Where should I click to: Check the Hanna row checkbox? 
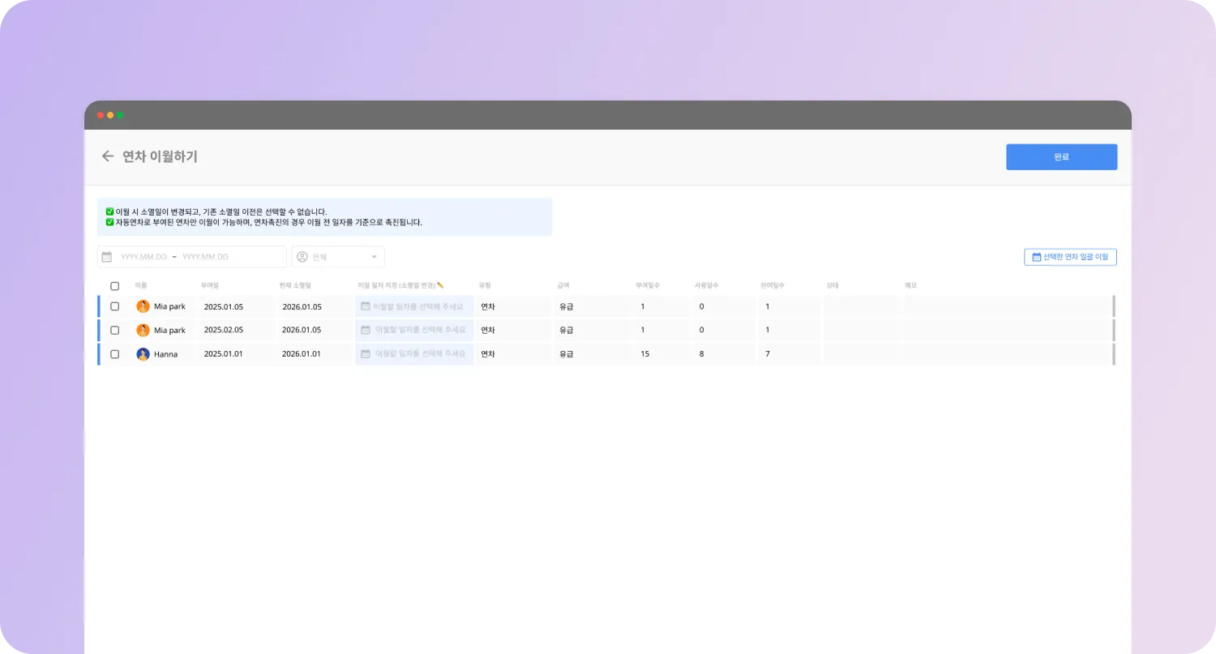pos(114,354)
